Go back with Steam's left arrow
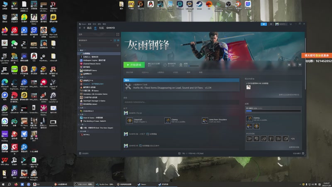The height and width of the screenshot is (187, 332). tap(80, 28)
